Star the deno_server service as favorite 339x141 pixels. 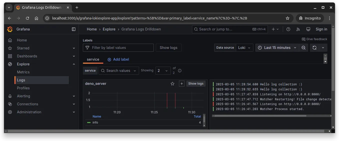tap(172, 84)
